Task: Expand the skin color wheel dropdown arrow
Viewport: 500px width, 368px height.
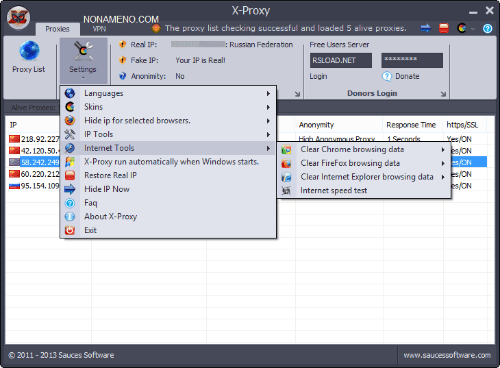Action: (473, 28)
